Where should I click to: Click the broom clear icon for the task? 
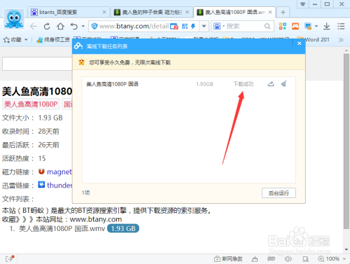coord(283,83)
